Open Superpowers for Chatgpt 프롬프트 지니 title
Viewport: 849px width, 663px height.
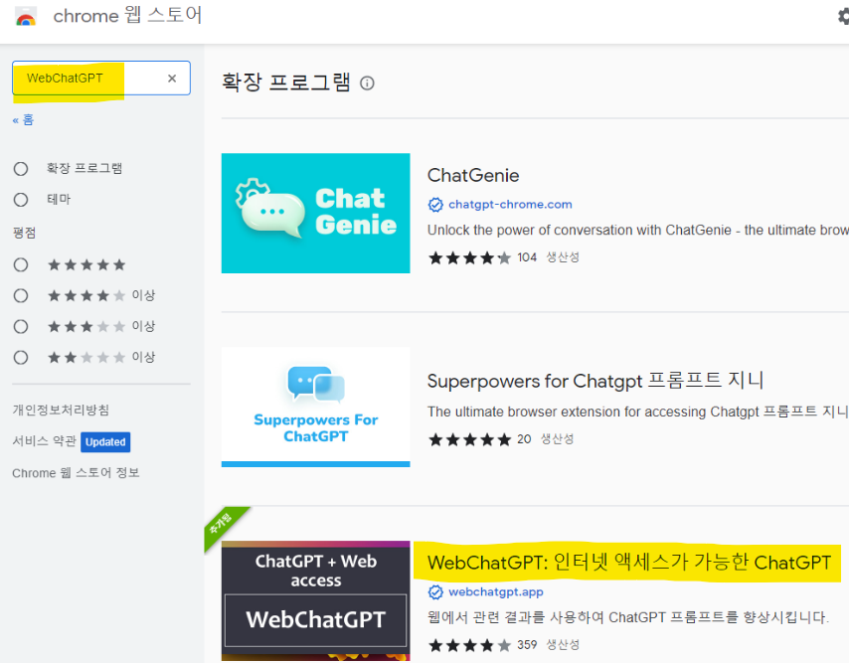595,381
